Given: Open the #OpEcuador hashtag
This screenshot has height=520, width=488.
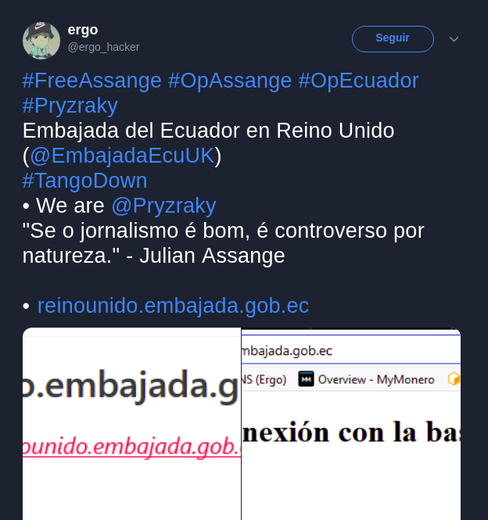Looking at the screenshot, I should point(358,81).
